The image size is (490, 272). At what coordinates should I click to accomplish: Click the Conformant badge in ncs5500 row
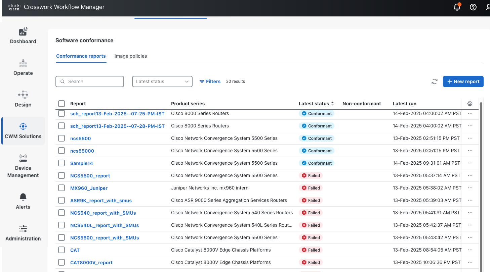pyautogui.click(x=317, y=138)
